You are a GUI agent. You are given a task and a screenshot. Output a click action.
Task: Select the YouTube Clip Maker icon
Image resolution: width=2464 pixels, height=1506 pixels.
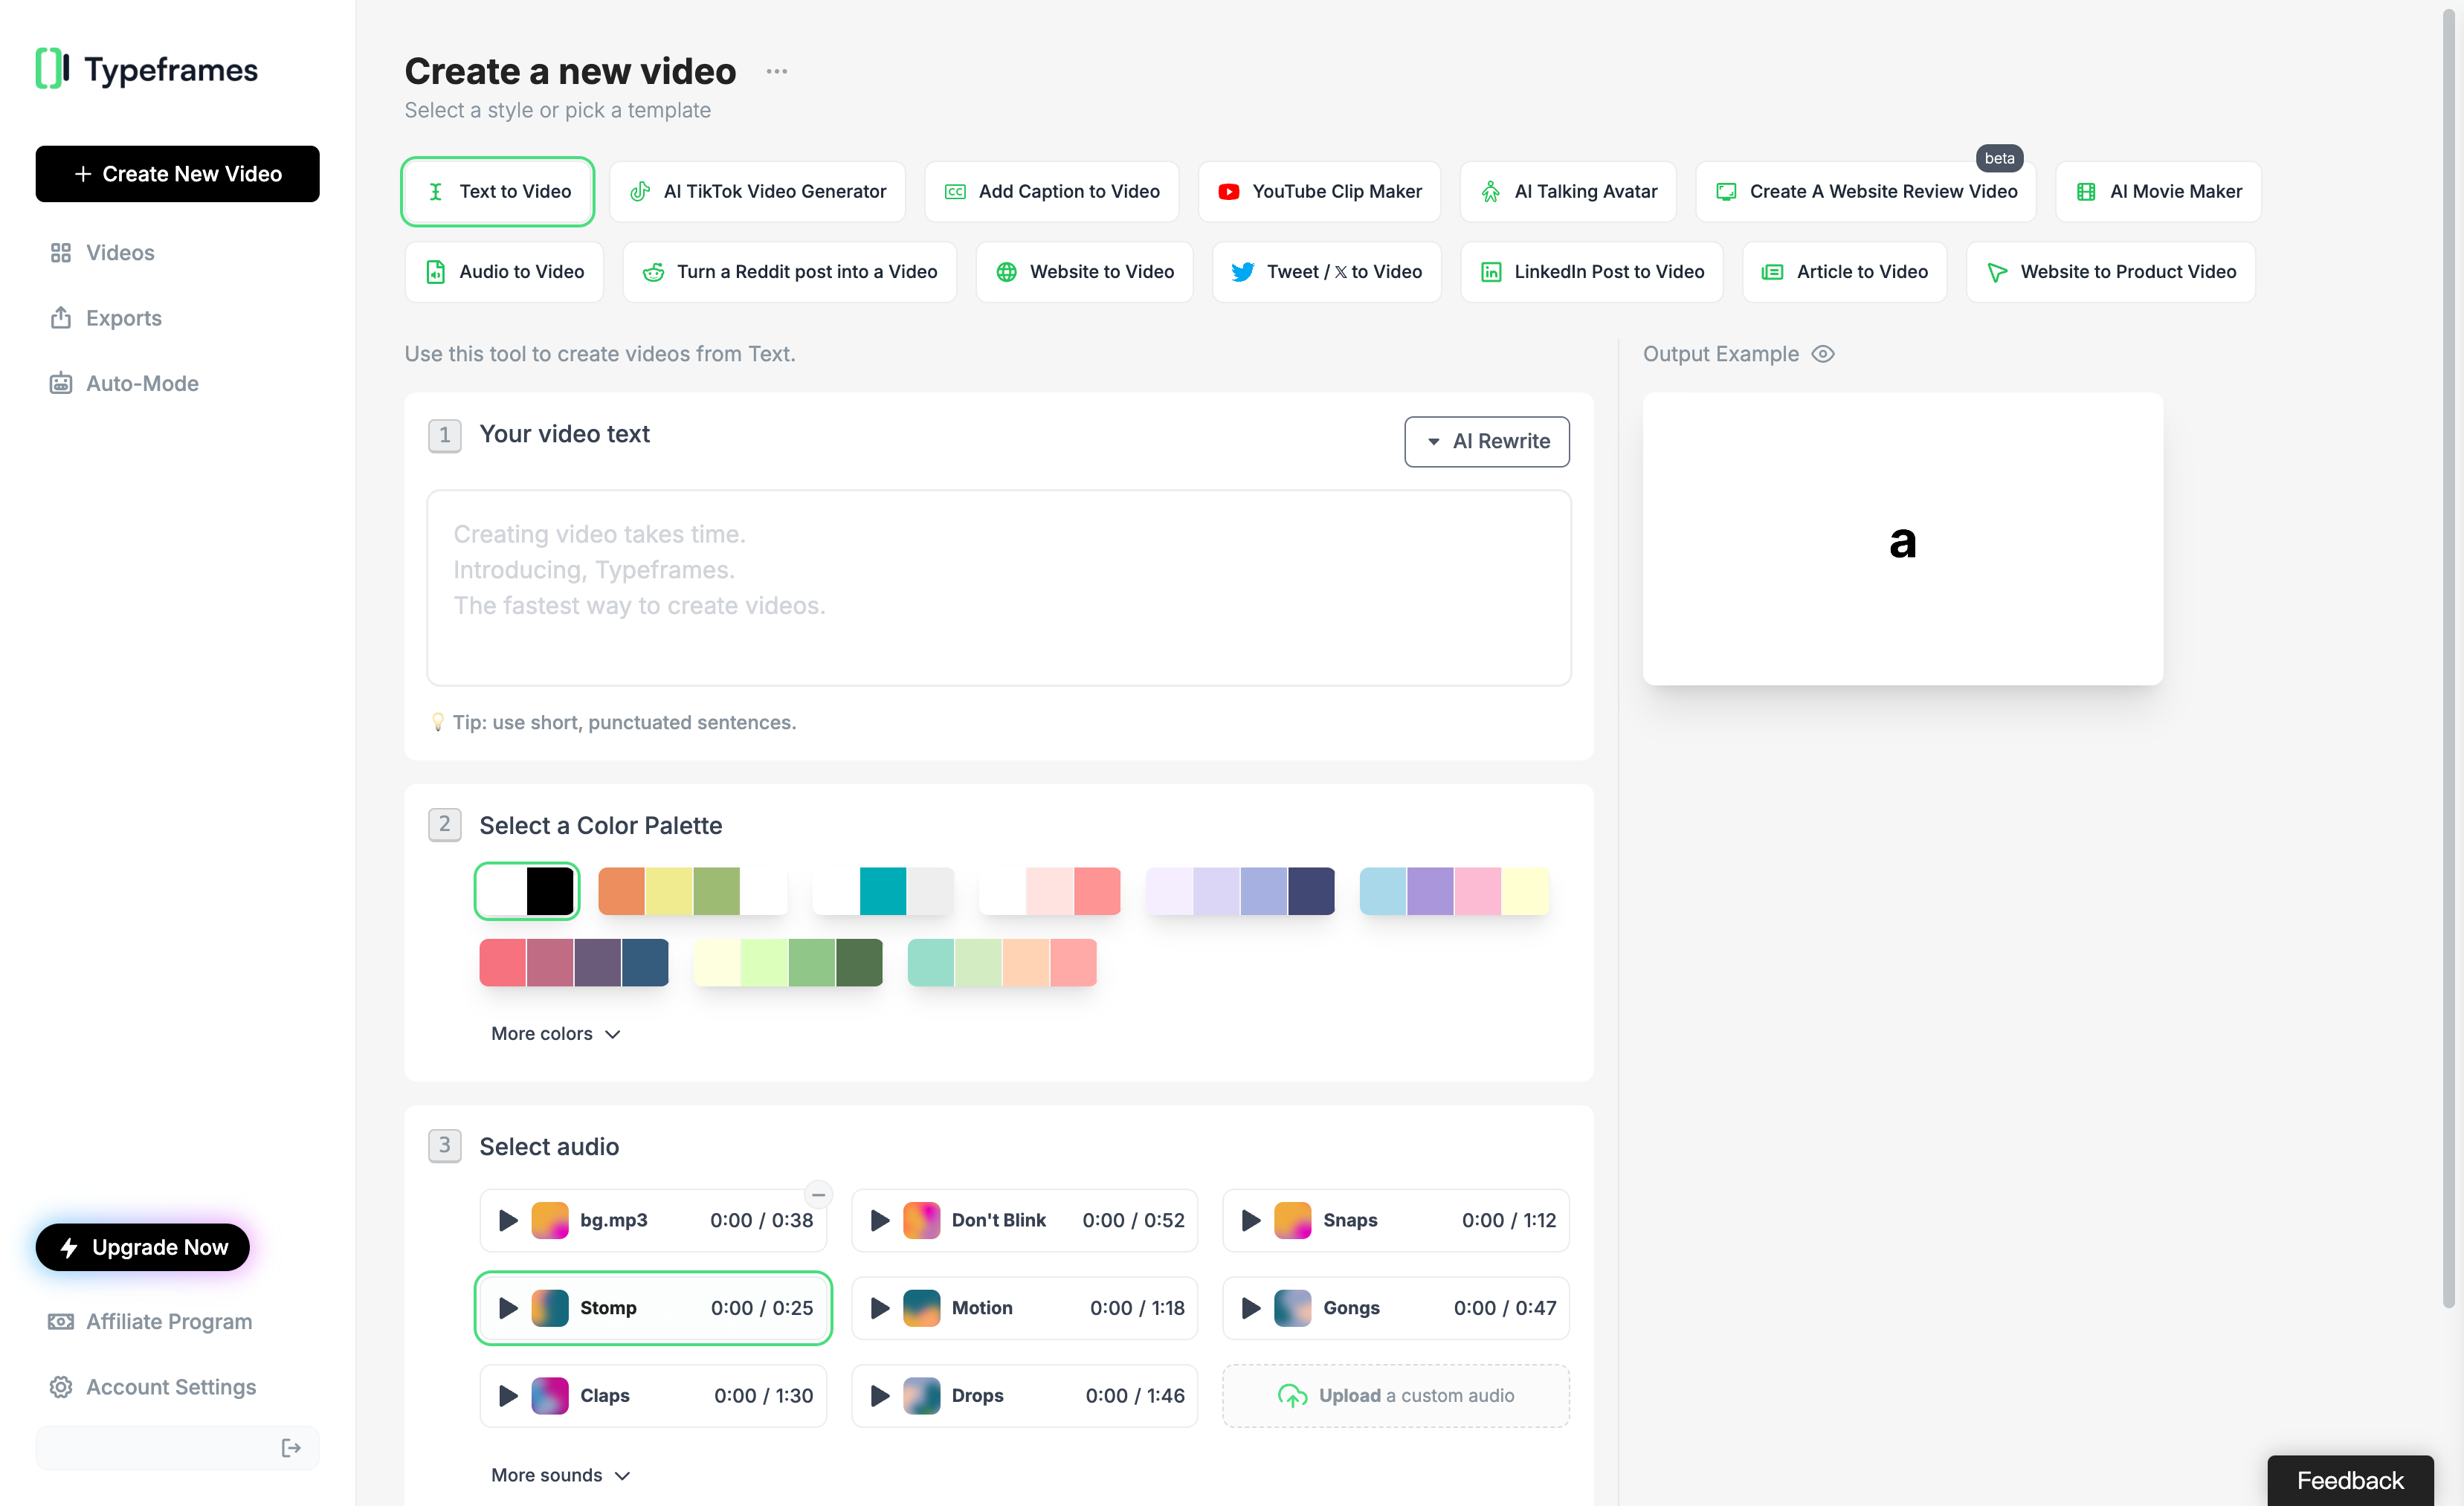1228,190
